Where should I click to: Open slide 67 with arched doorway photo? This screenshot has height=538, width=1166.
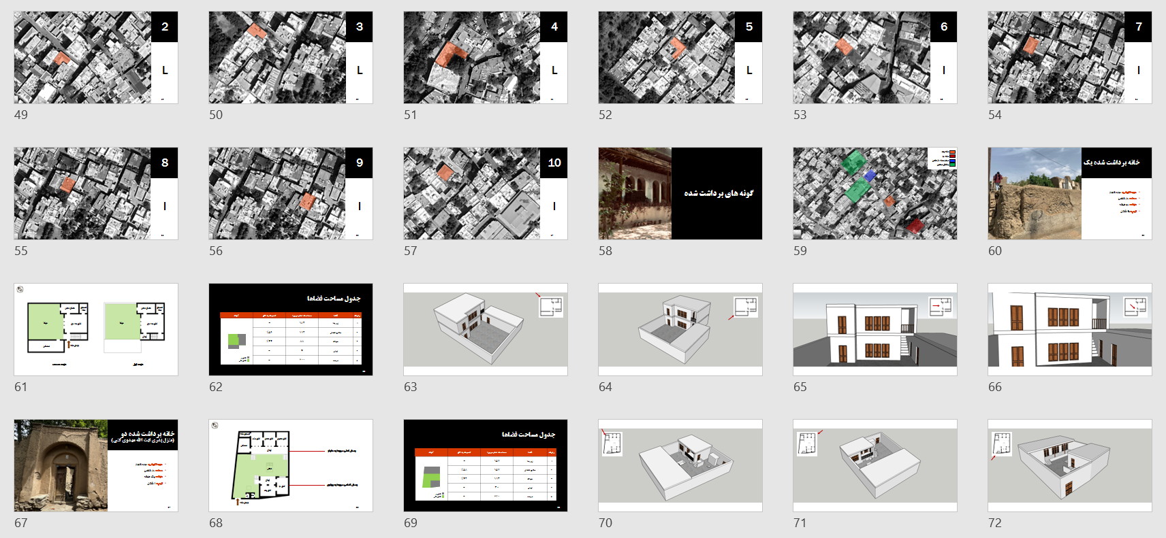95,465
